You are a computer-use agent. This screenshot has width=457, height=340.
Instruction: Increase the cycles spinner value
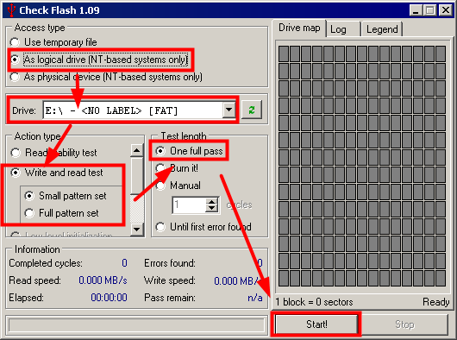tap(211, 201)
